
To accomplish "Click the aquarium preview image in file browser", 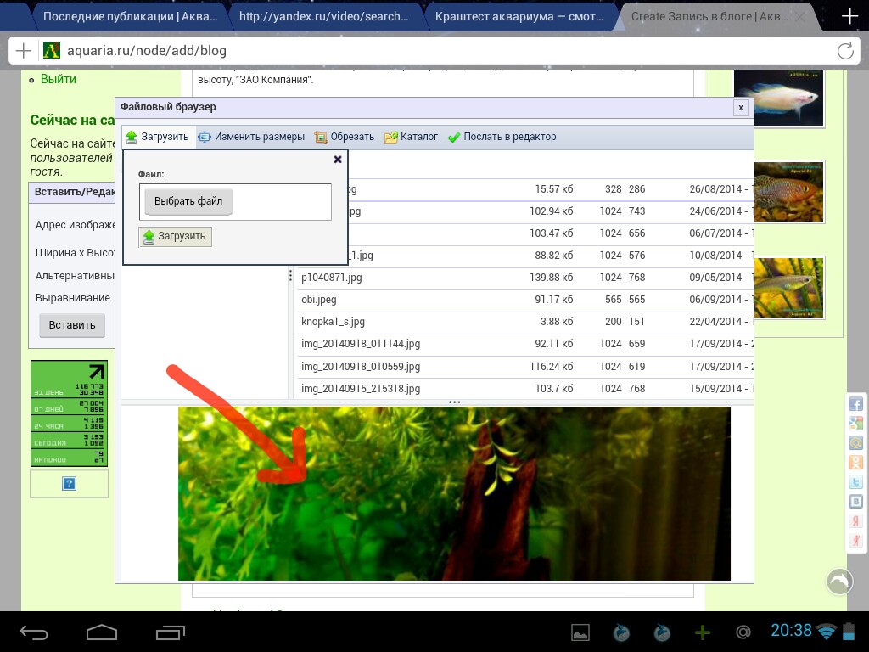I will coord(454,493).
